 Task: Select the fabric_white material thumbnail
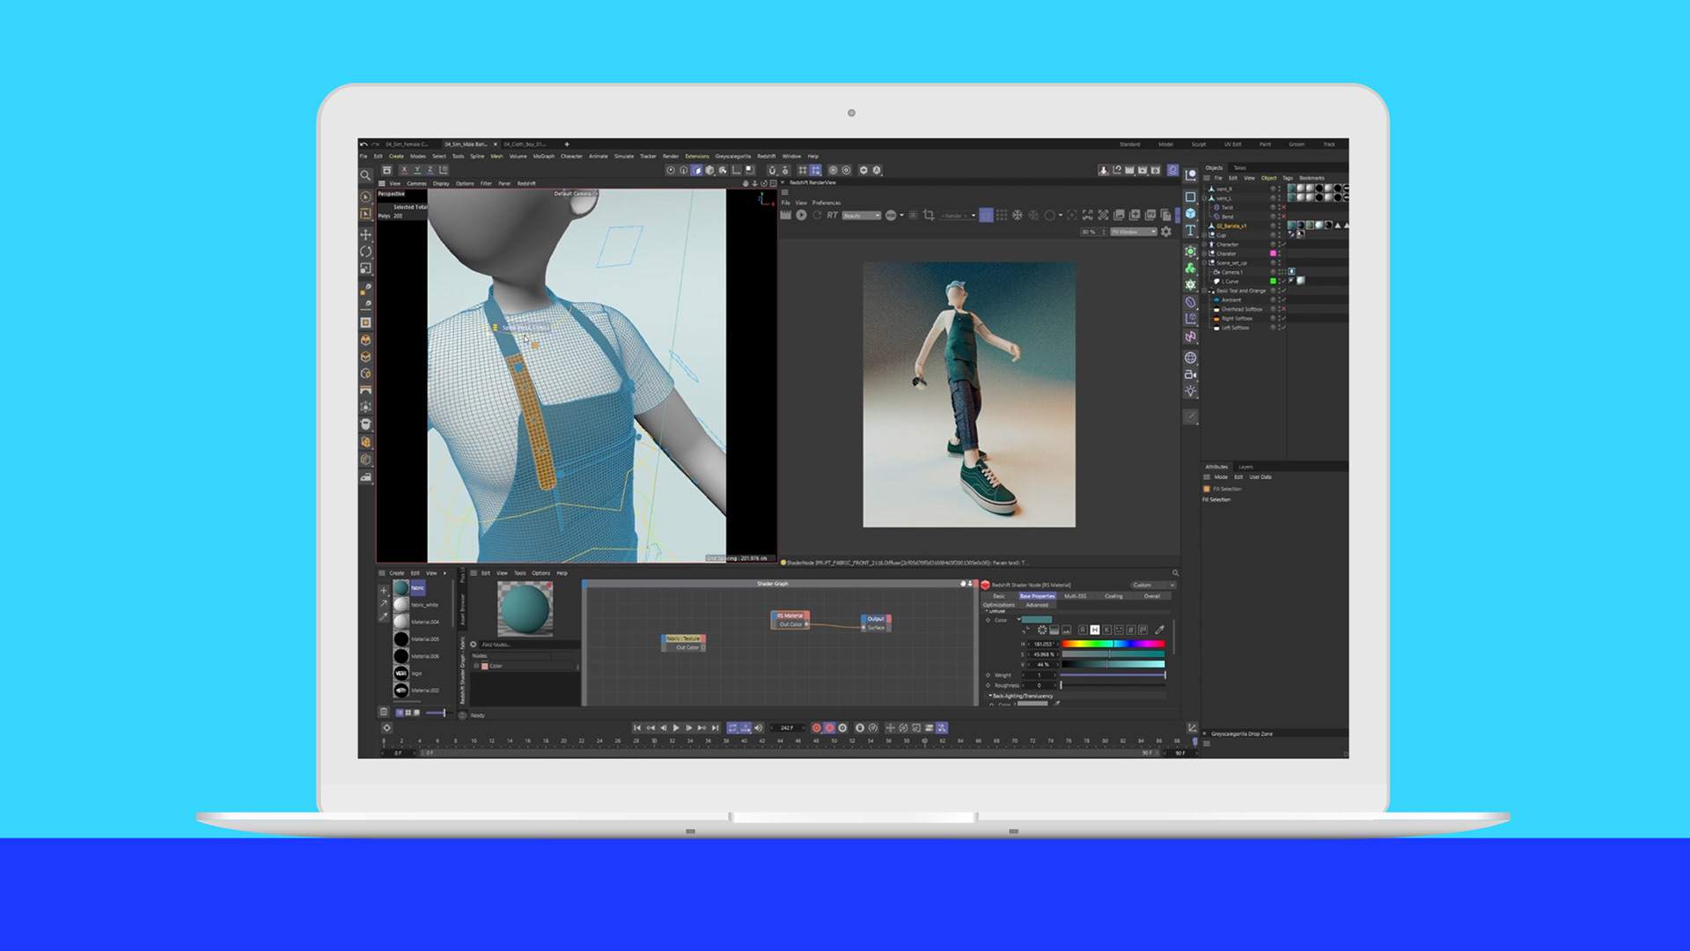(x=401, y=605)
